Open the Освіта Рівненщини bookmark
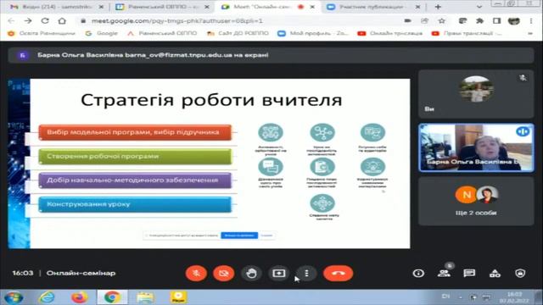 (x=42, y=34)
